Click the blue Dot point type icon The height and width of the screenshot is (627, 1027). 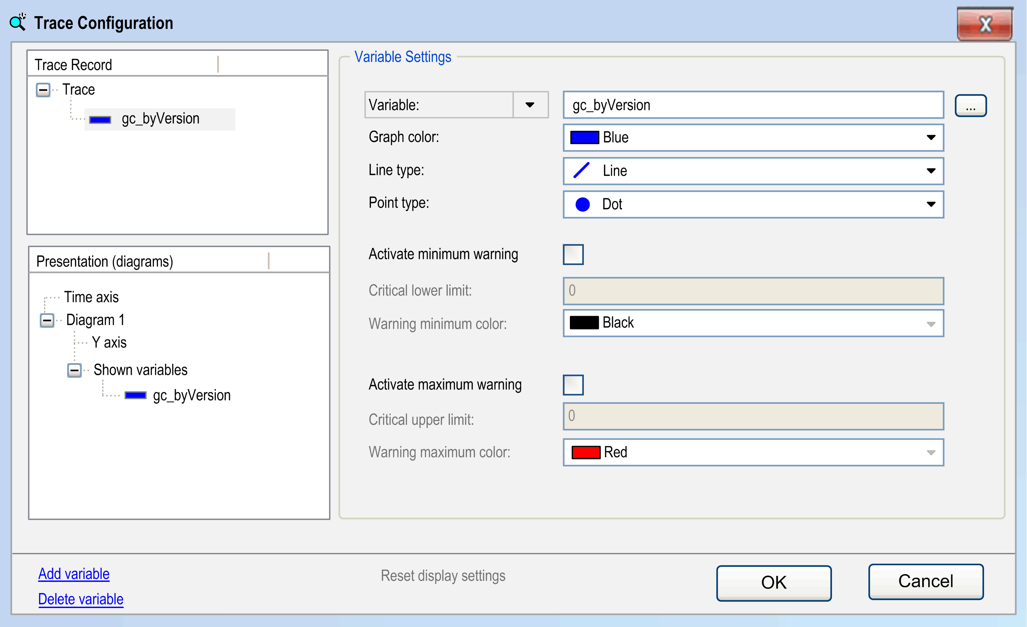click(x=582, y=205)
